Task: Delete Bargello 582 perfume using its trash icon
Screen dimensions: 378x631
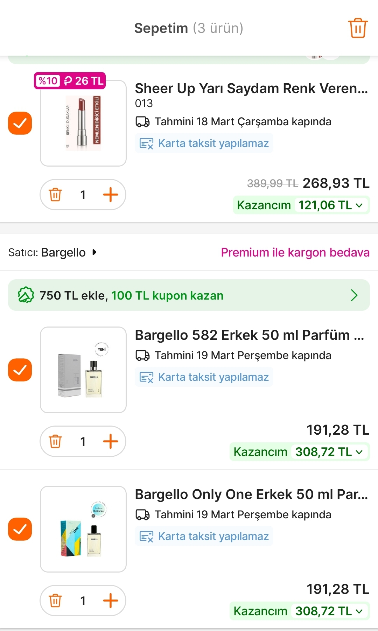Action: coord(55,441)
